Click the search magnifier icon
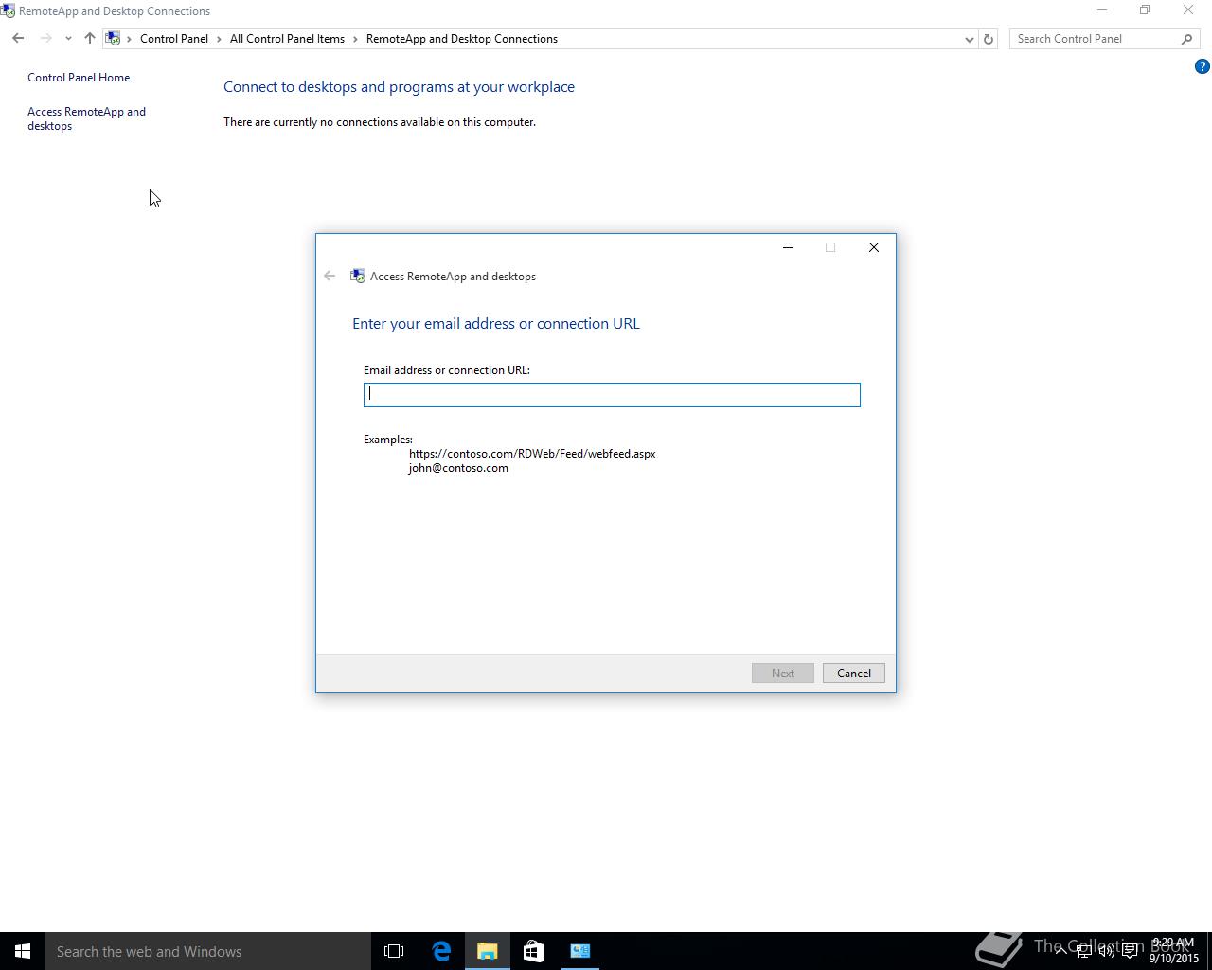 1187,39
